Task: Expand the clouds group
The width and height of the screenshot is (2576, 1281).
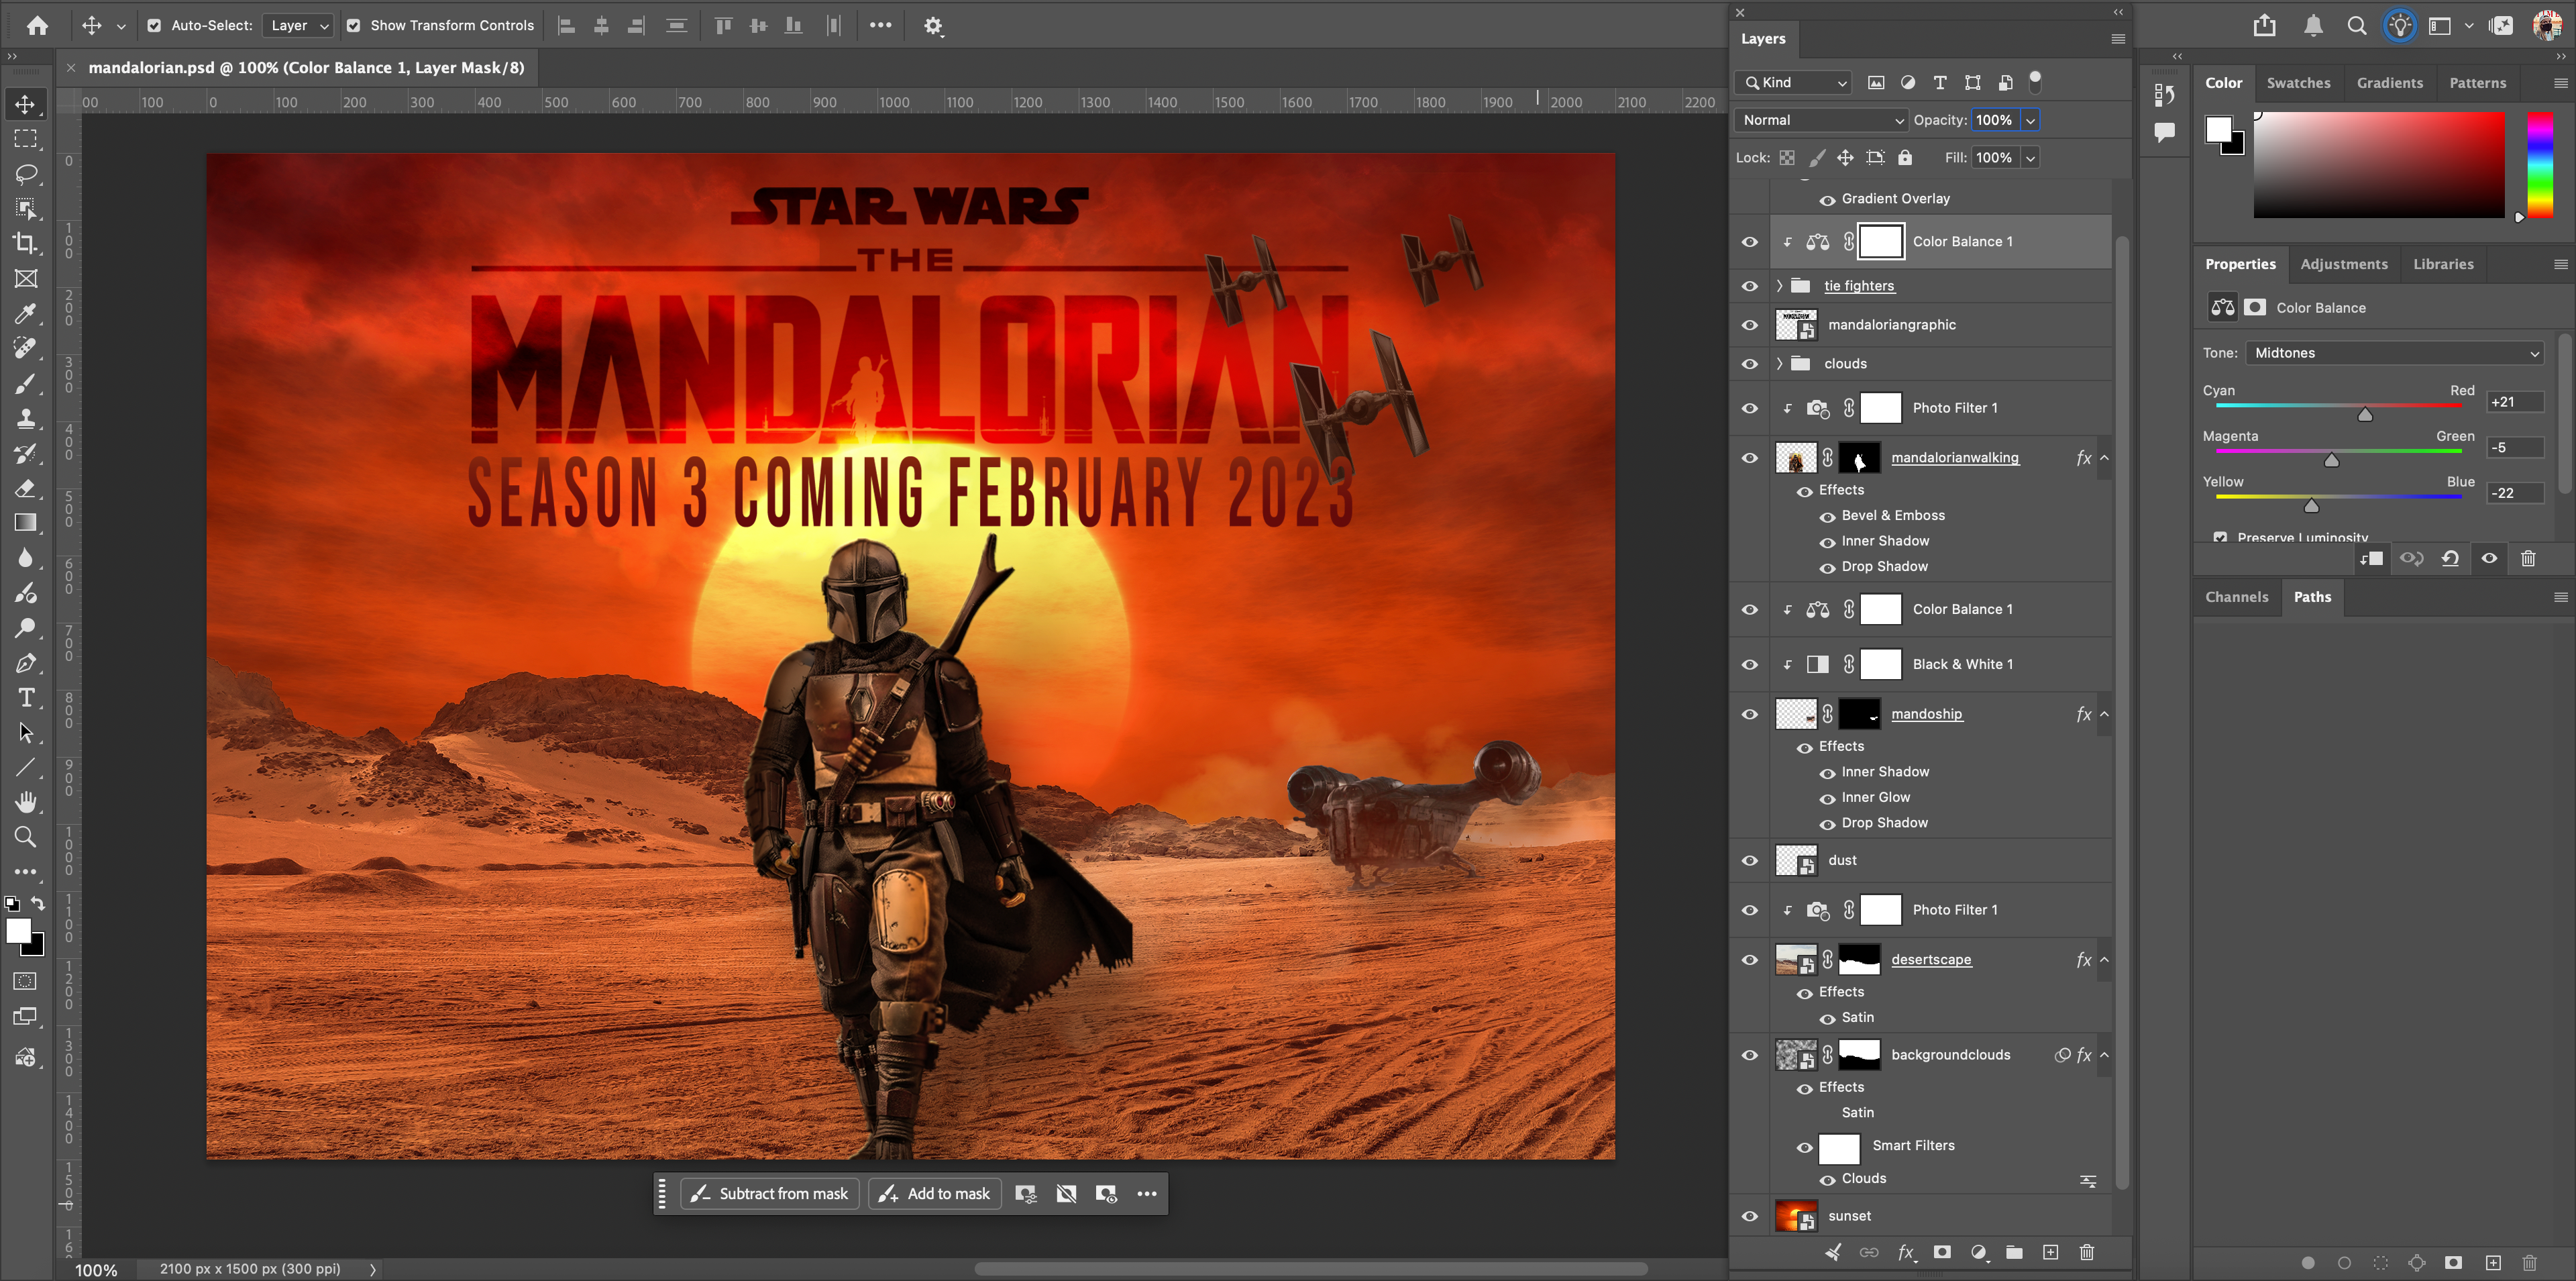Action: tap(1780, 364)
